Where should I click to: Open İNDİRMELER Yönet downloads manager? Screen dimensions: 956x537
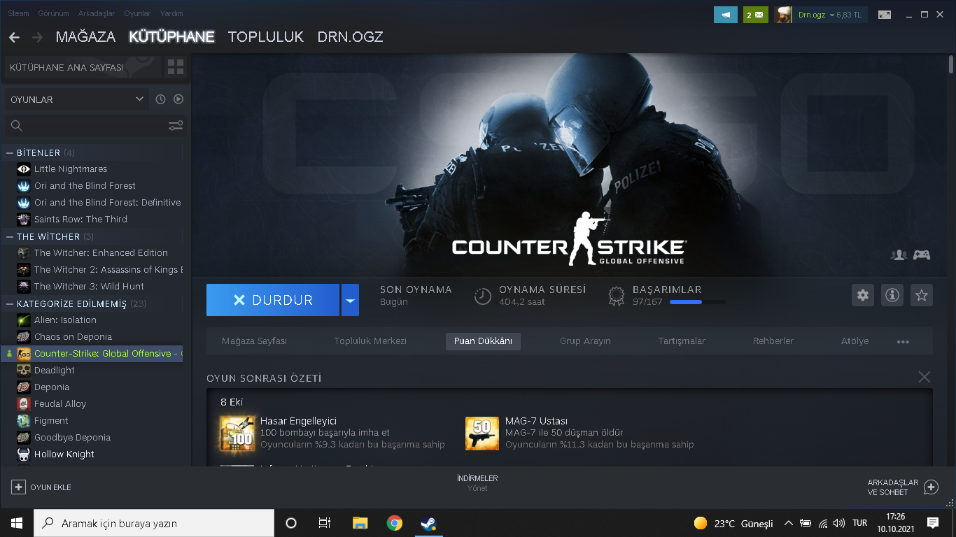coord(477,483)
